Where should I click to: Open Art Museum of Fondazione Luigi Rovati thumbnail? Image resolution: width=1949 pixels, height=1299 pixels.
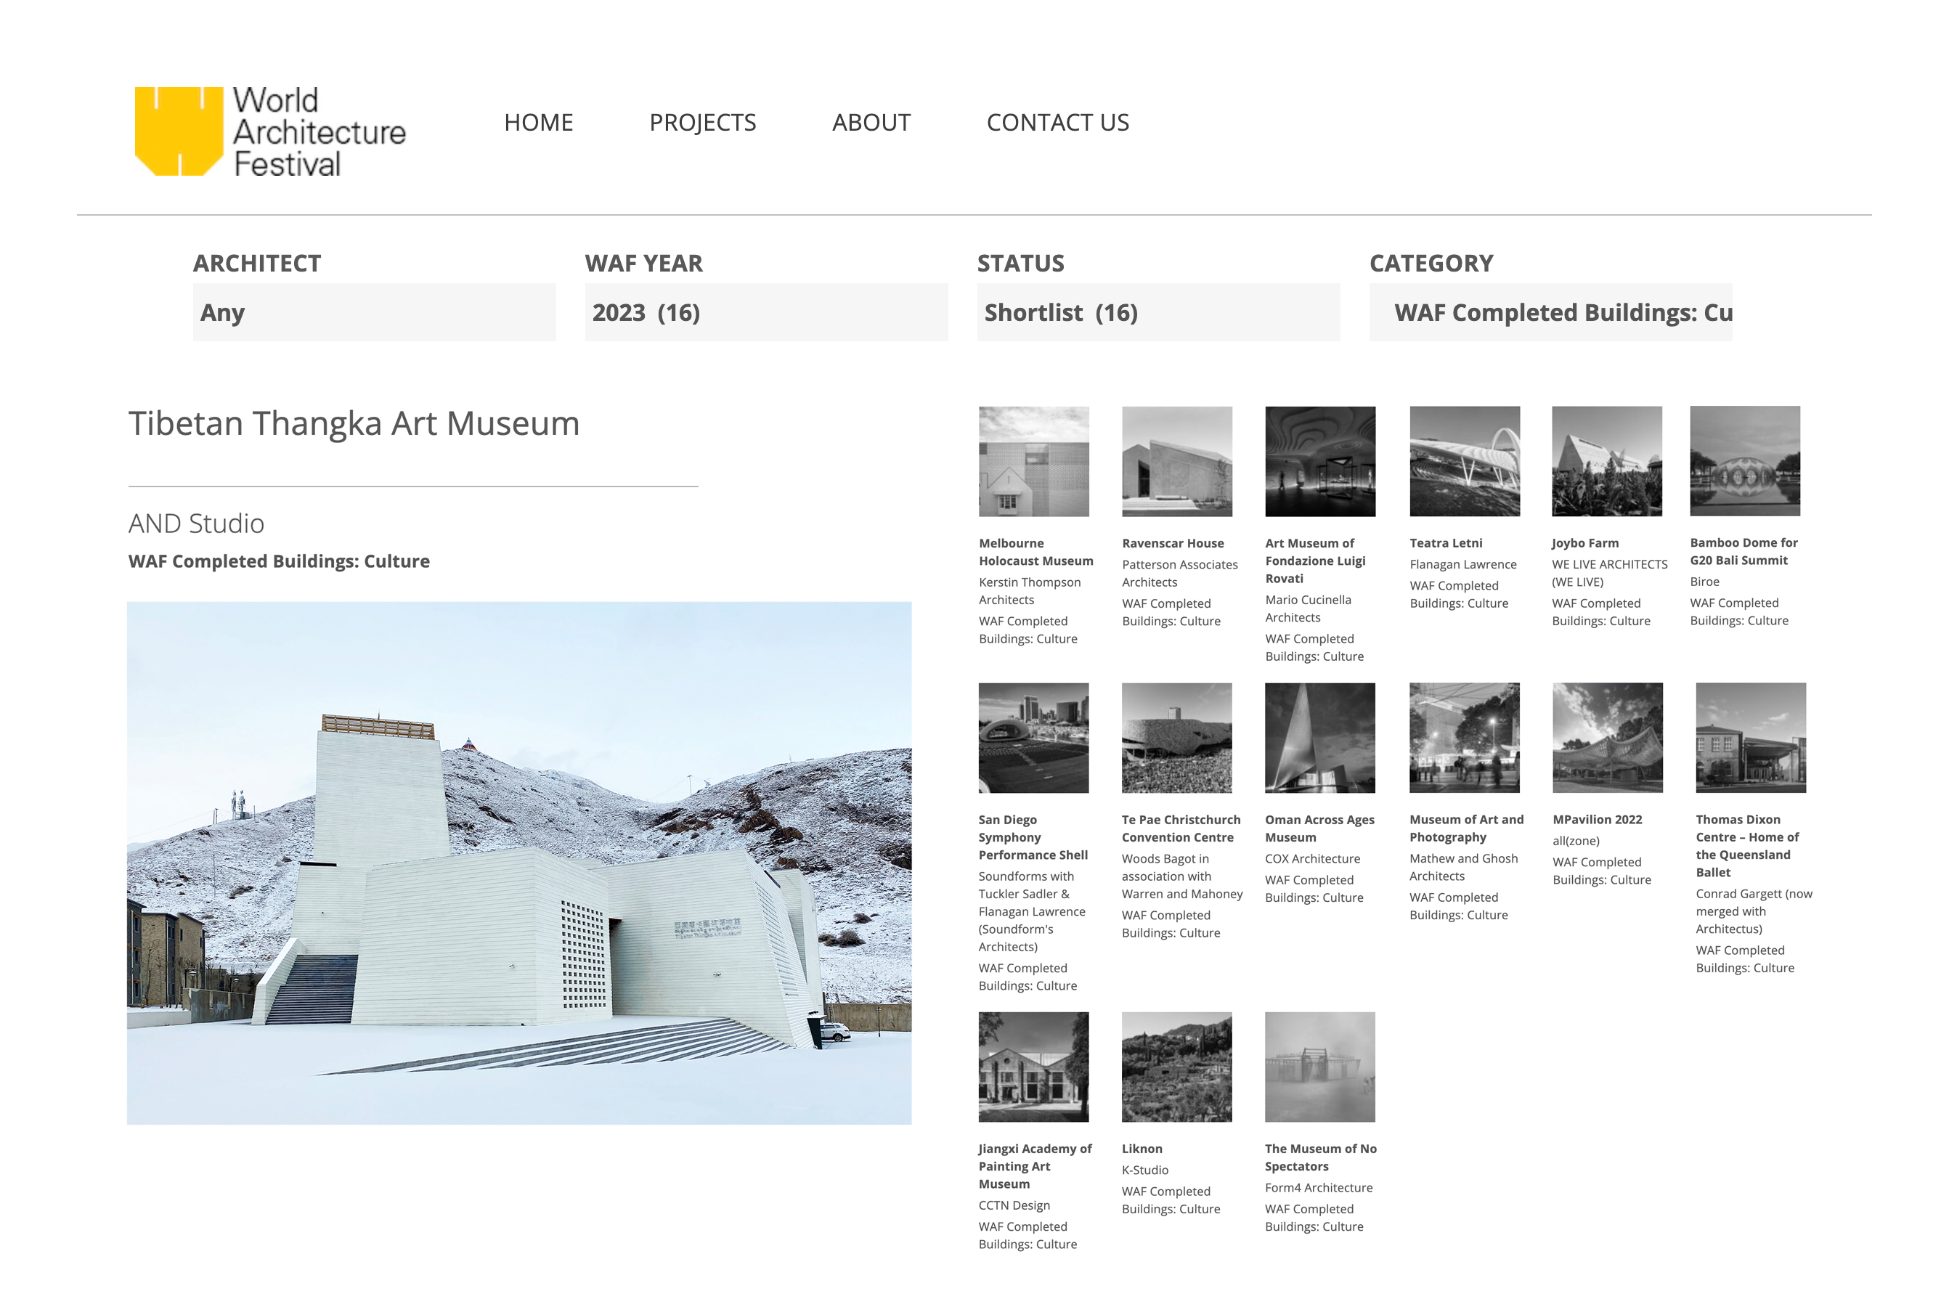(x=1320, y=462)
